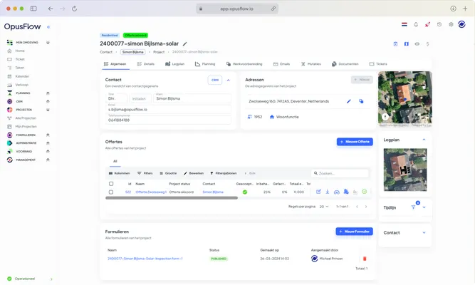Open the inspection form link 2400077

pos(145,259)
